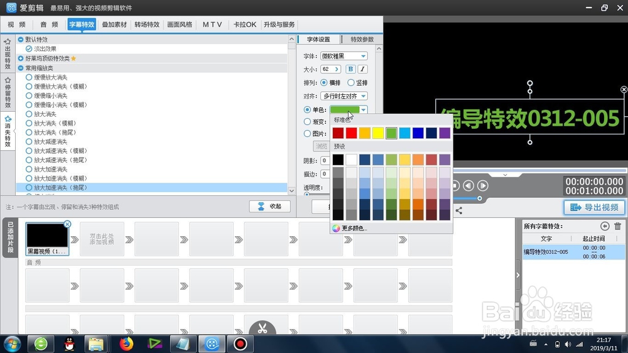Click the 双击此处添加视频 placeholder
The image size is (628, 353).
(102, 239)
